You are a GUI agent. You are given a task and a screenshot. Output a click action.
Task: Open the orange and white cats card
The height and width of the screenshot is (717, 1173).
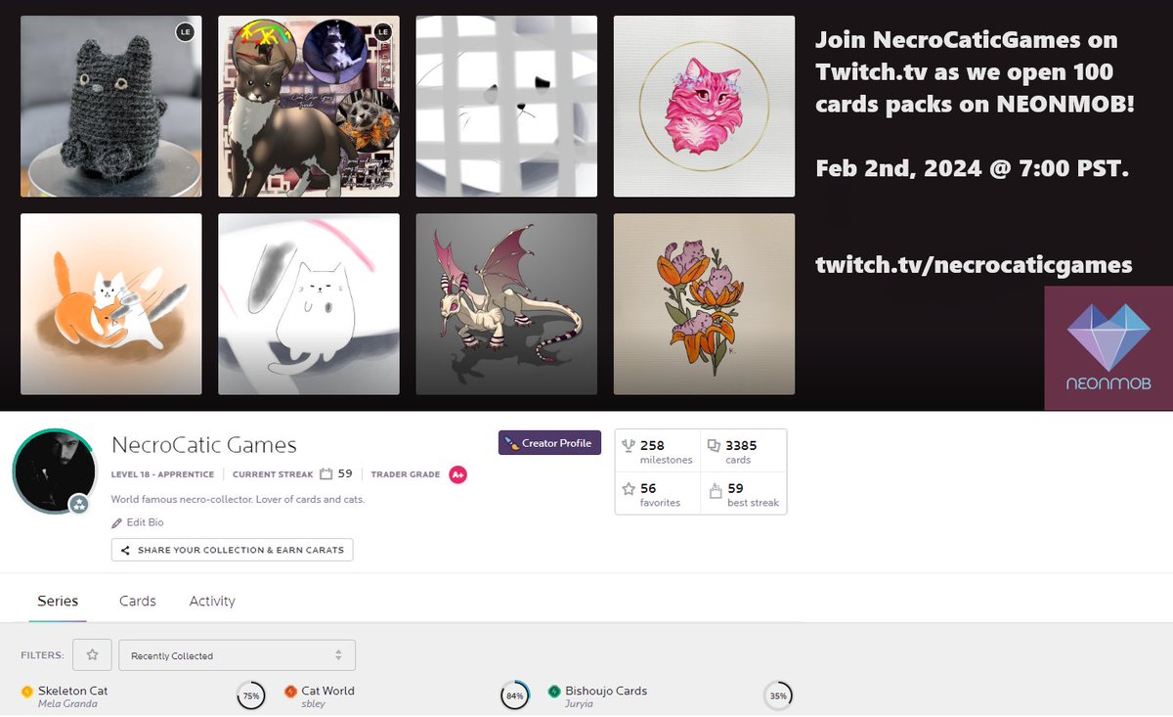point(111,304)
